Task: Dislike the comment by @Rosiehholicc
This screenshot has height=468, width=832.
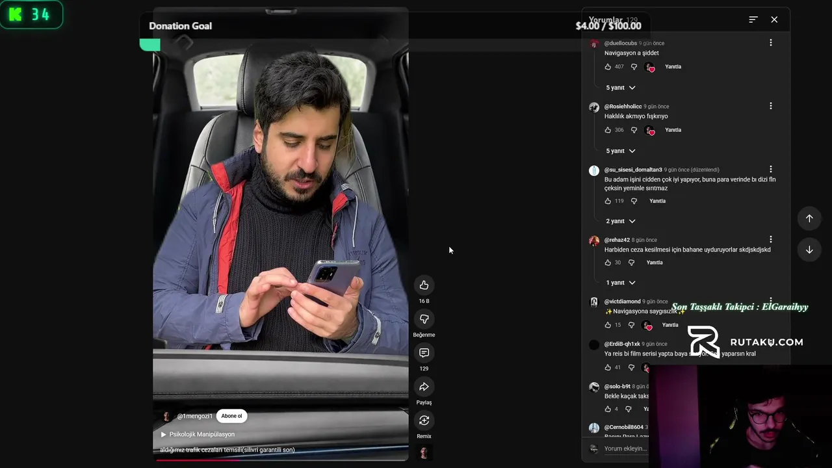Action: point(634,130)
